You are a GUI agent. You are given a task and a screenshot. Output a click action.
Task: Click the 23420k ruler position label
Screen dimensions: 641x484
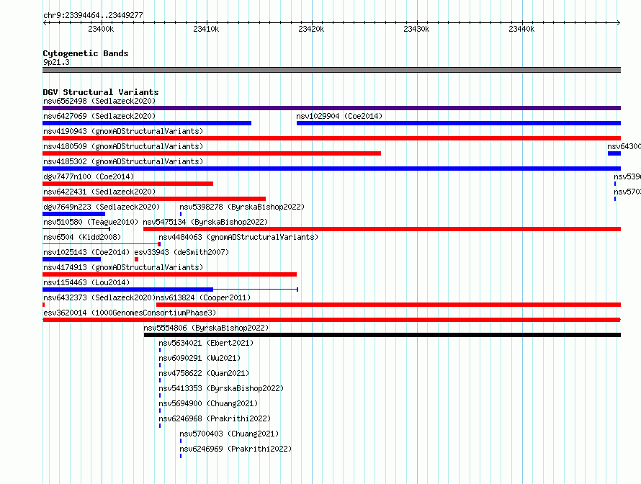click(x=311, y=29)
